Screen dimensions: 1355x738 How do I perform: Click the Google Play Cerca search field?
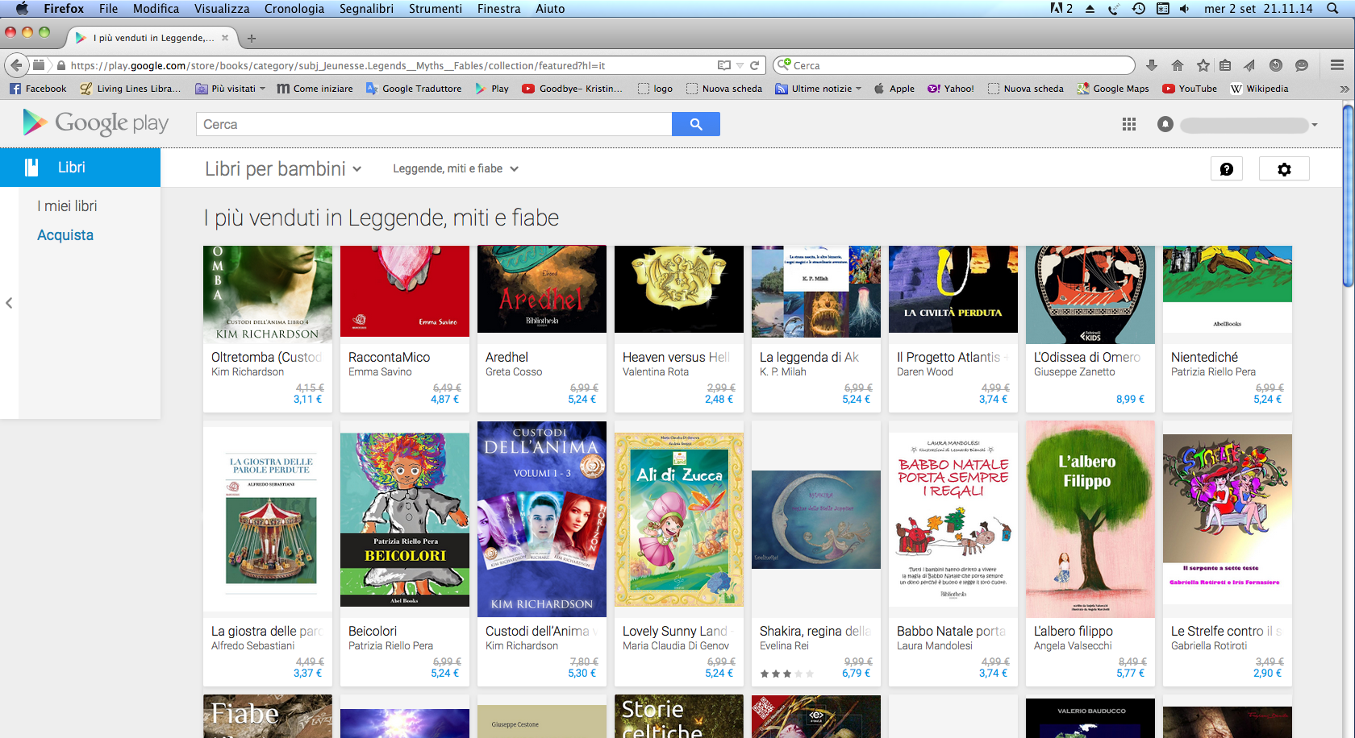(434, 124)
